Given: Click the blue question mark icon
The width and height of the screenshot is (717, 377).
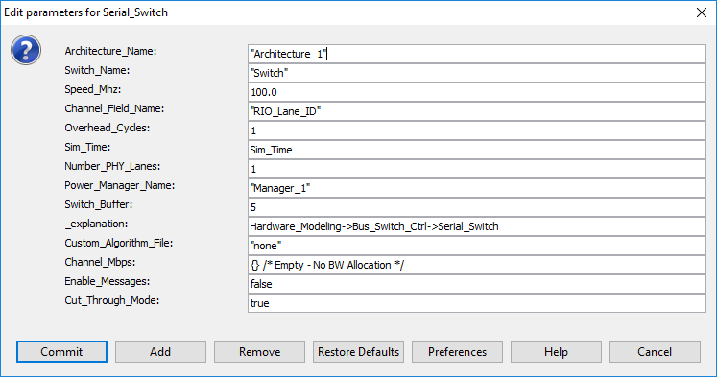Looking at the screenshot, I should [26, 50].
